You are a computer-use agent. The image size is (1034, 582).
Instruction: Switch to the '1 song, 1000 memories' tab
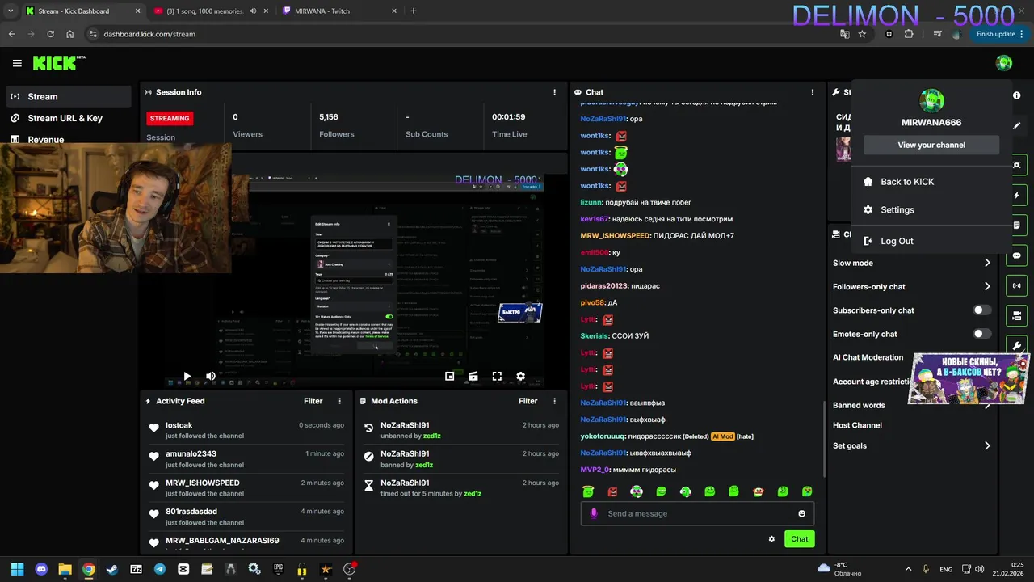tap(204, 11)
